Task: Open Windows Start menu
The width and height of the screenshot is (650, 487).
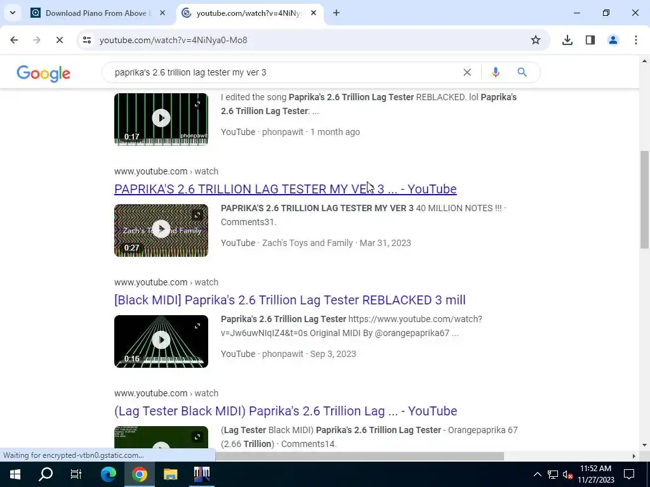Action: click(15, 474)
